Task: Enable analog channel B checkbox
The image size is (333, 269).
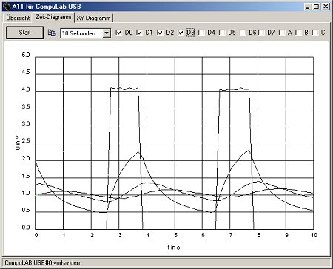Action: 298,33
